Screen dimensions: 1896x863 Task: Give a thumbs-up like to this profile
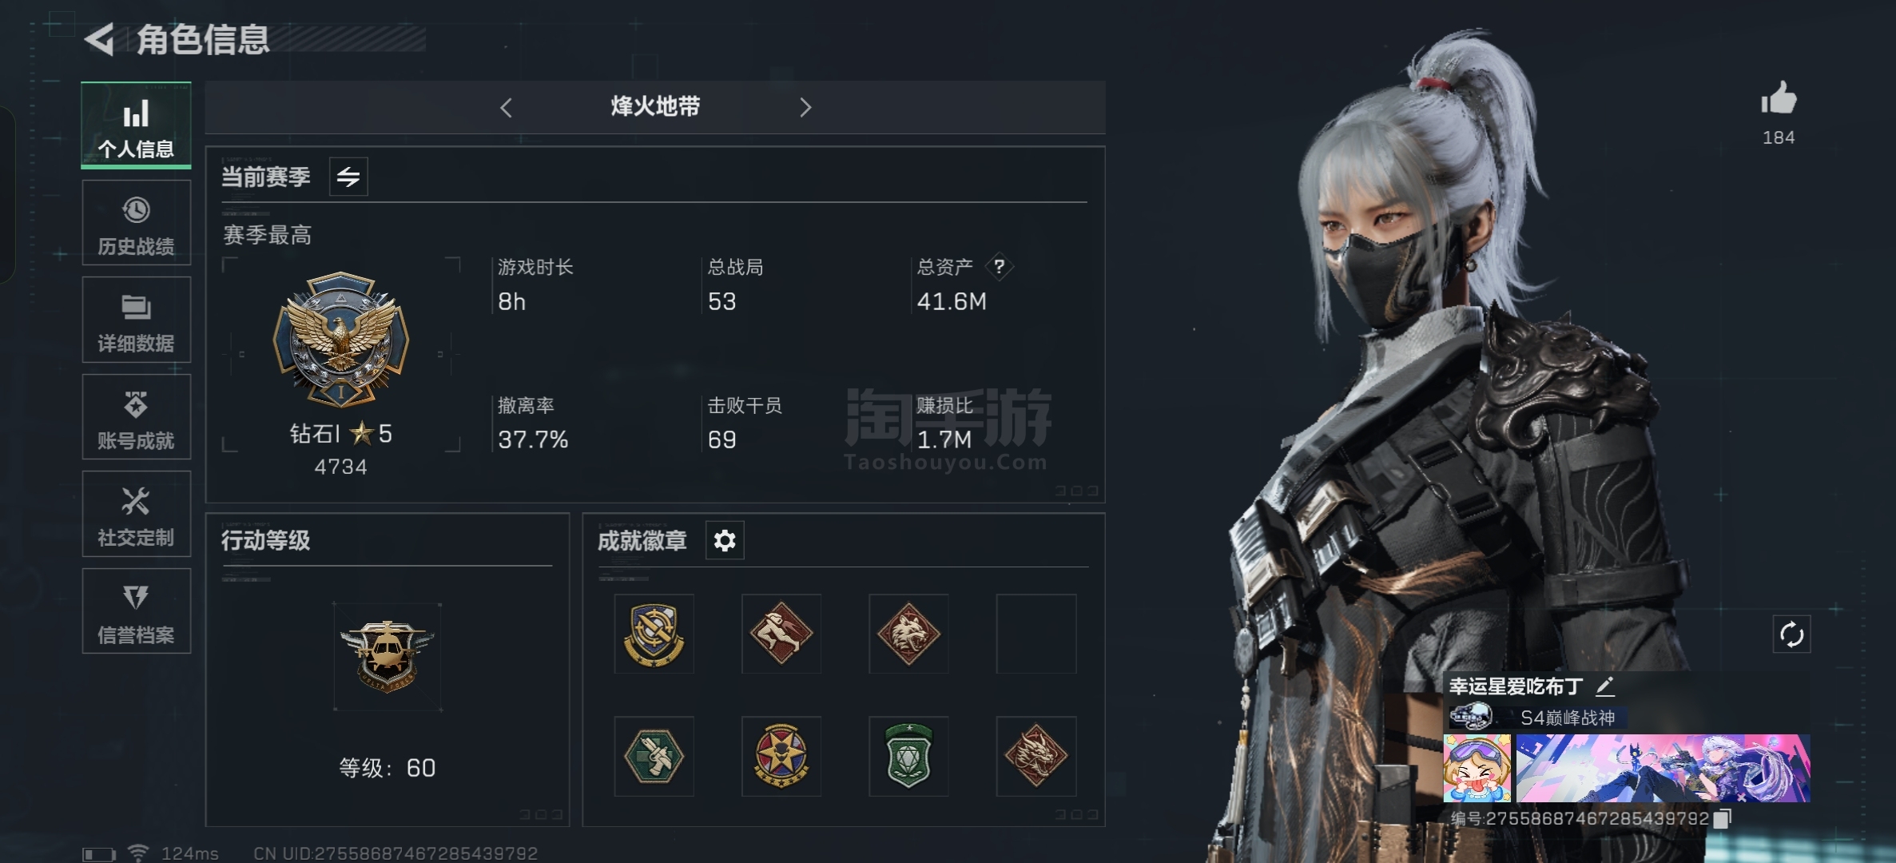1779,99
